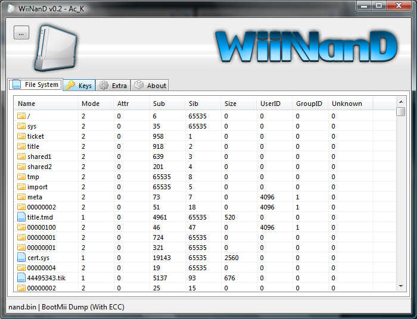Open the Extra tab

[x=113, y=85]
